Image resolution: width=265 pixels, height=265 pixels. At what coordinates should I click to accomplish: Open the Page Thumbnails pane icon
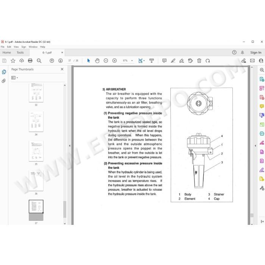click(4, 72)
